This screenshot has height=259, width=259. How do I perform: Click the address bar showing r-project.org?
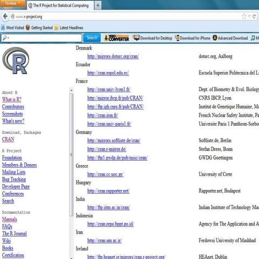(126, 17)
